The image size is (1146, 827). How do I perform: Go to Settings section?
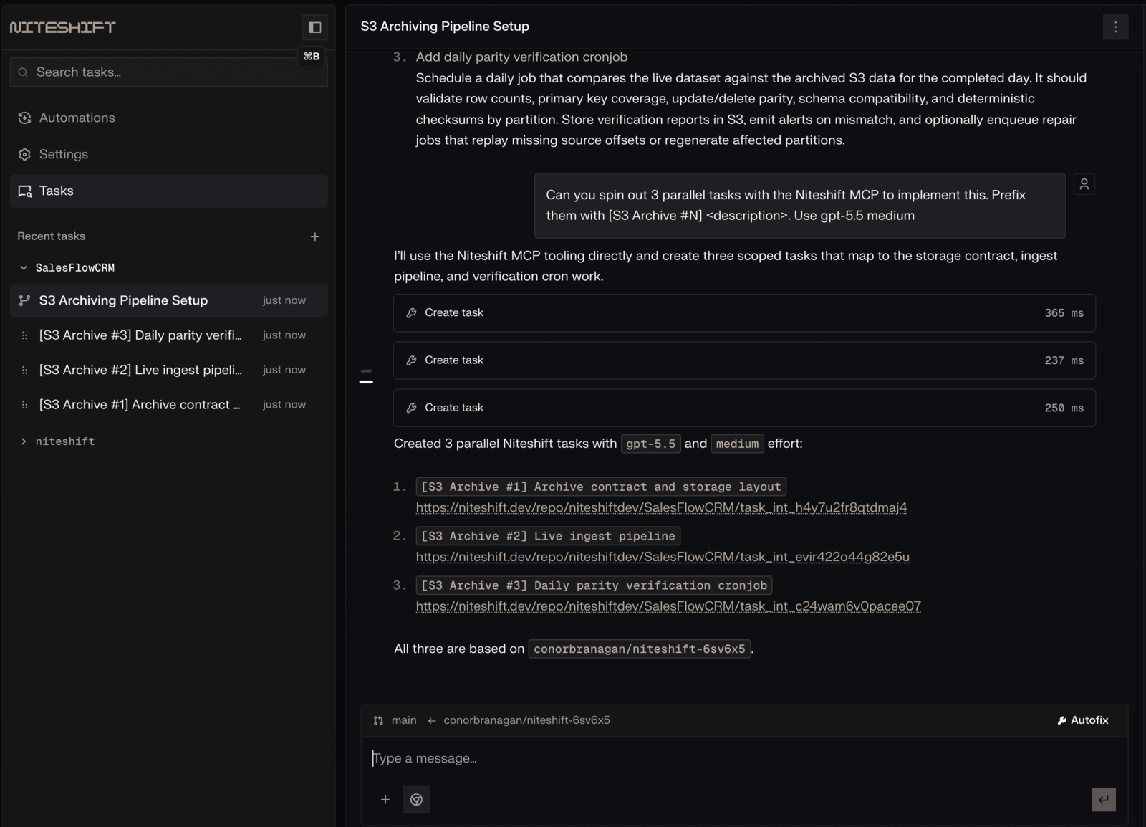pyautogui.click(x=169, y=154)
